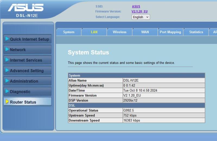Select the Wireless tab
This screenshot has width=217, height=141.
coord(120,32)
